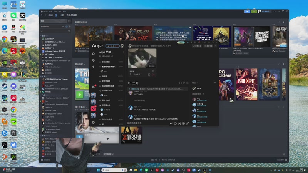
Task: Click Steam library 主页 home button
Action: click(x=53, y=21)
